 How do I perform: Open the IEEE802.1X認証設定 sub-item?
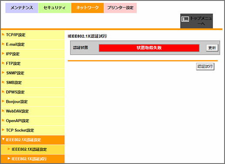(33, 150)
